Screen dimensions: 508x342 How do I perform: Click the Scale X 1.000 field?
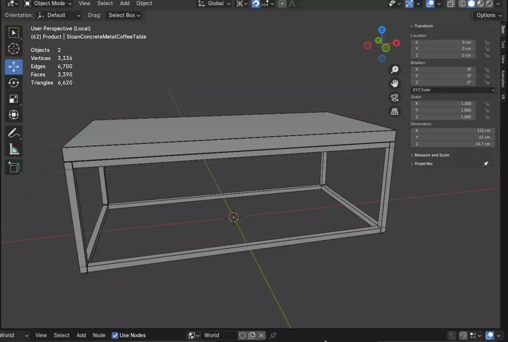(443, 104)
